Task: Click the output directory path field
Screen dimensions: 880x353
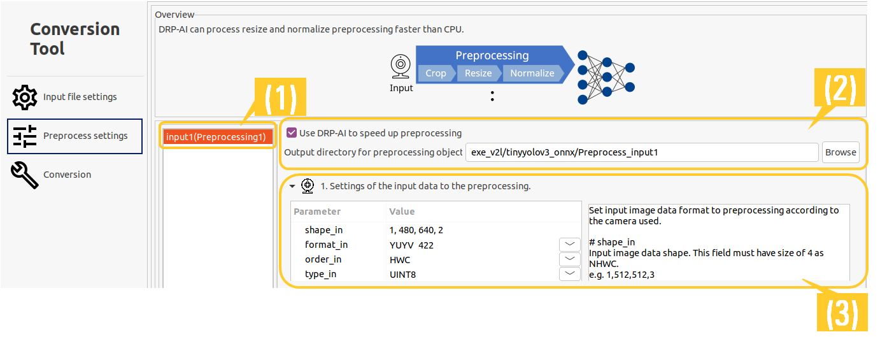Action: [641, 153]
